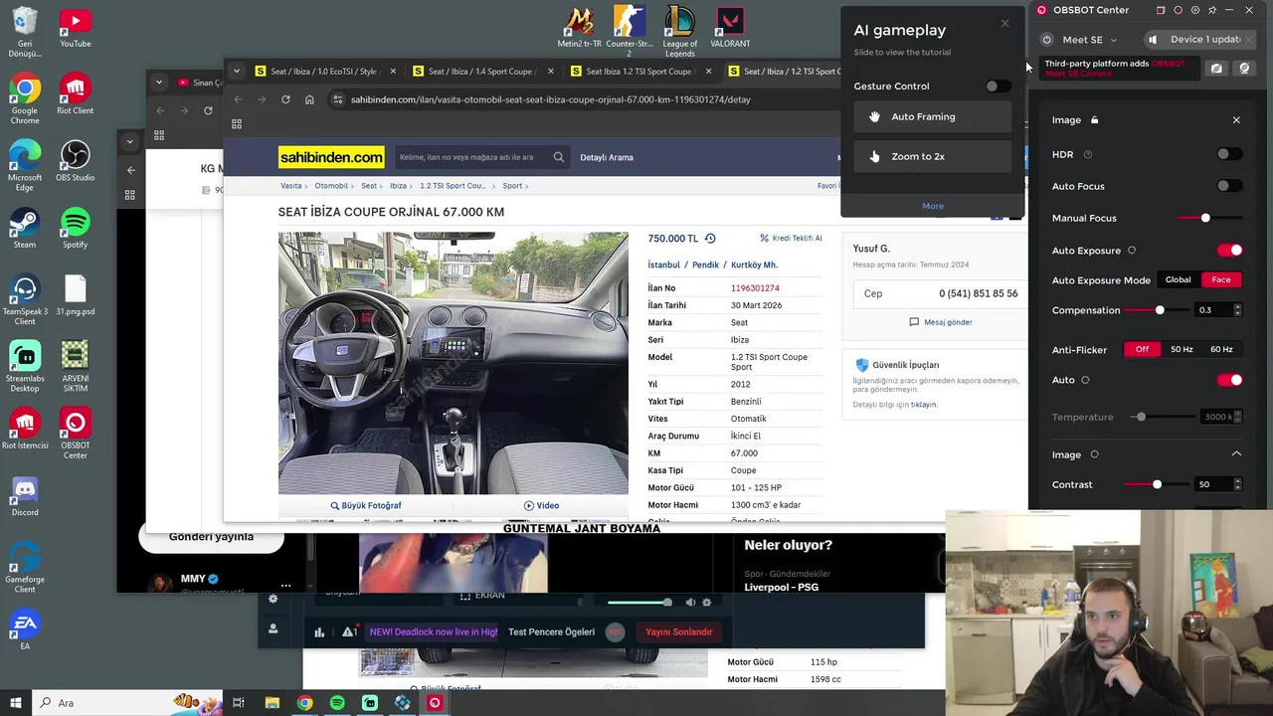Open the Discord desktop shortcut
The image size is (1273, 716).
(x=25, y=495)
